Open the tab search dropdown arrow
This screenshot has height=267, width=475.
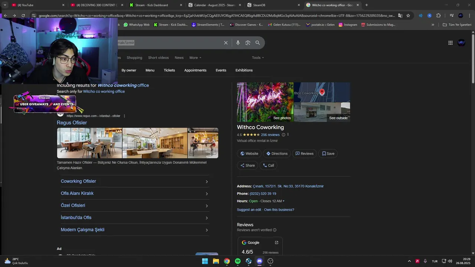5,5
